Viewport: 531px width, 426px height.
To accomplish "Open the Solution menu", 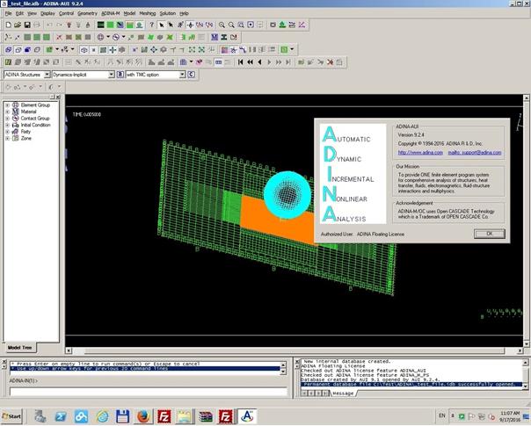I will coord(168,13).
